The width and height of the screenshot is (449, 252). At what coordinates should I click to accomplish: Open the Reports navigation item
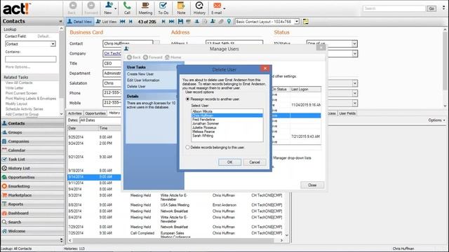(x=32, y=204)
